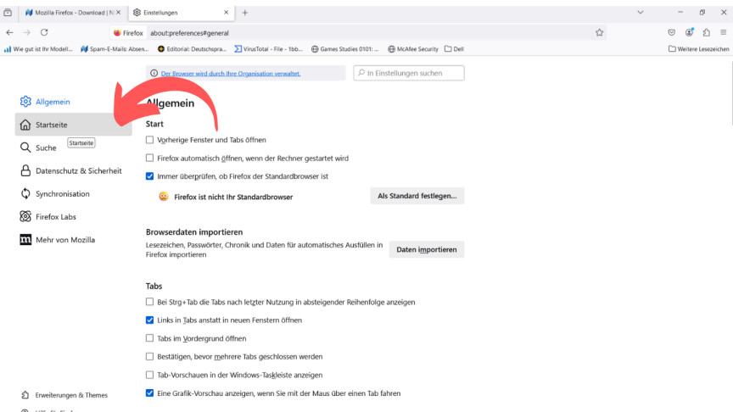Image resolution: width=733 pixels, height=412 pixels.
Task: Open Editorial Deutschspra bookmark
Action: point(192,49)
